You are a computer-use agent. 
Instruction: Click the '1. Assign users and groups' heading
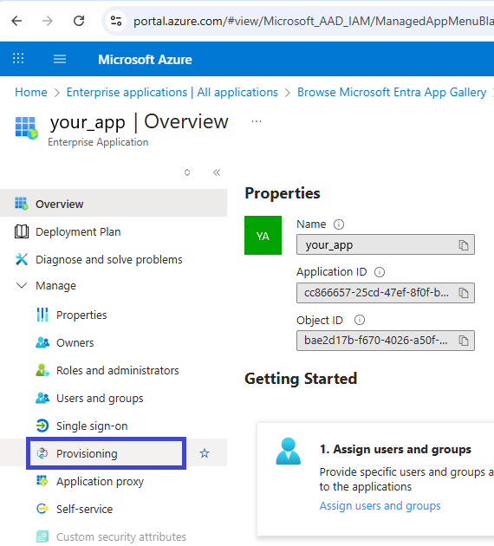point(395,449)
